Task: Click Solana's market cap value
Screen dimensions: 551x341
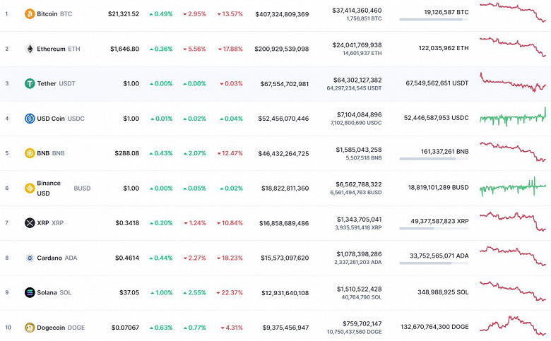Action: click(x=283, y=292)
